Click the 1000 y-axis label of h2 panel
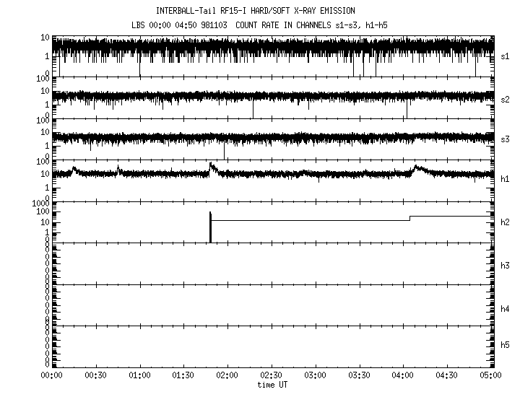 40,204
